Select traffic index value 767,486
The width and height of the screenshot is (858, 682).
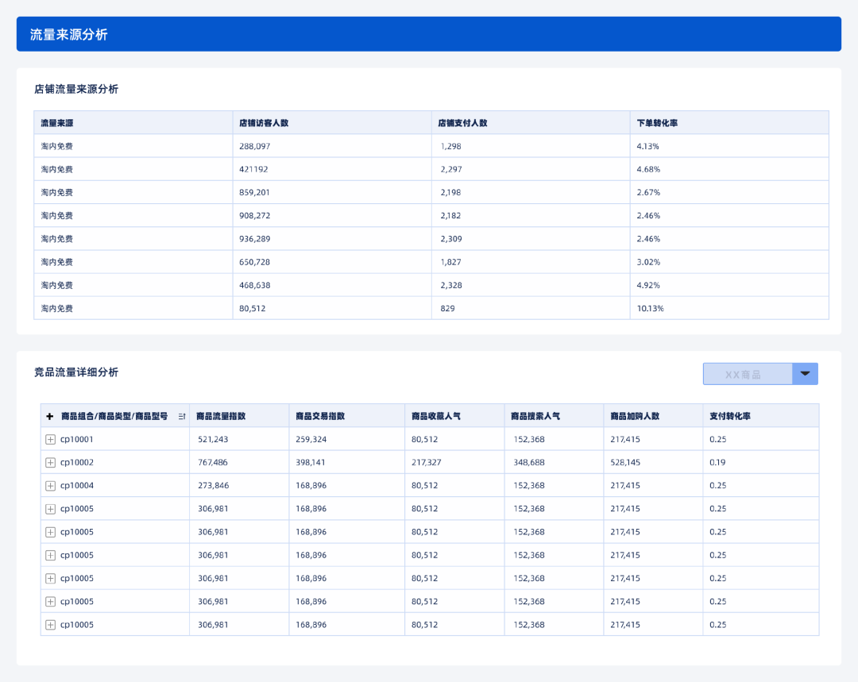click(213, 463)
